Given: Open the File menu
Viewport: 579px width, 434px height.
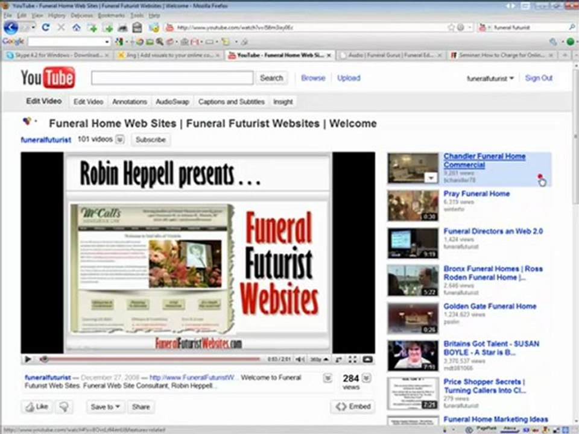Looking at the screenshot, I should 8,16.
